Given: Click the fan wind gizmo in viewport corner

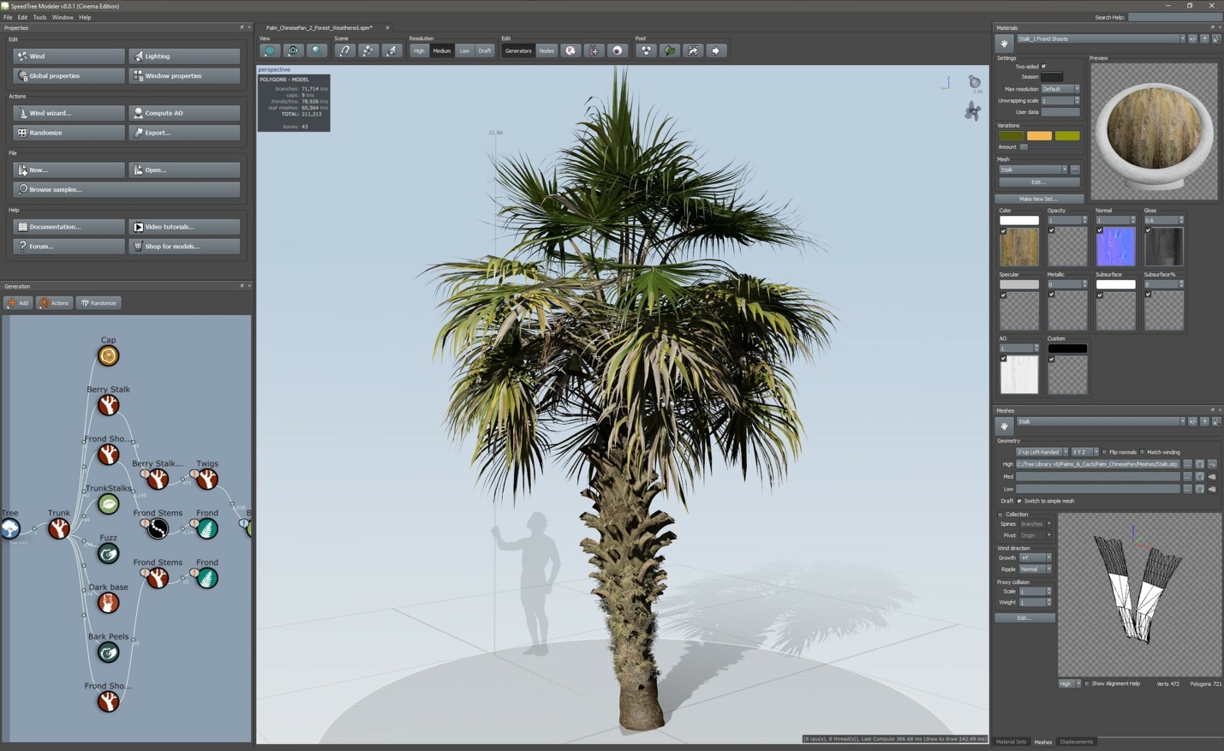Looking at the screenshot, I should click(972, 111).
